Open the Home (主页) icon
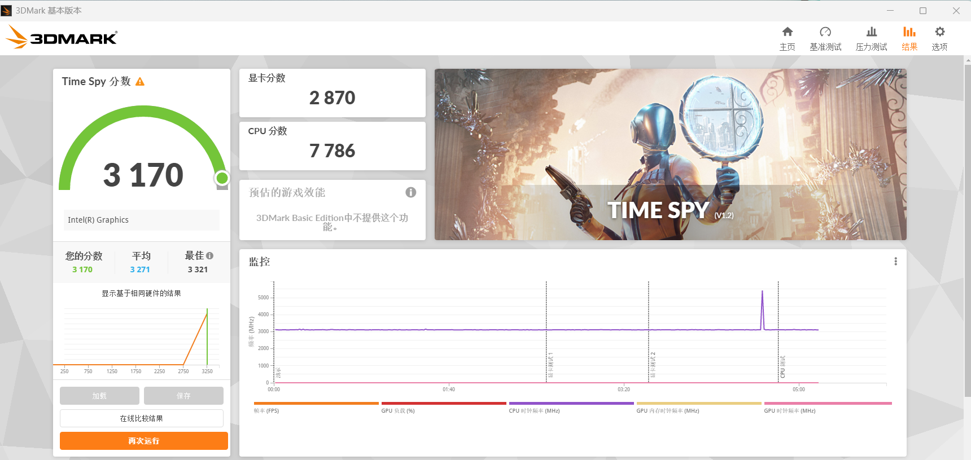 tap(787, 32)
